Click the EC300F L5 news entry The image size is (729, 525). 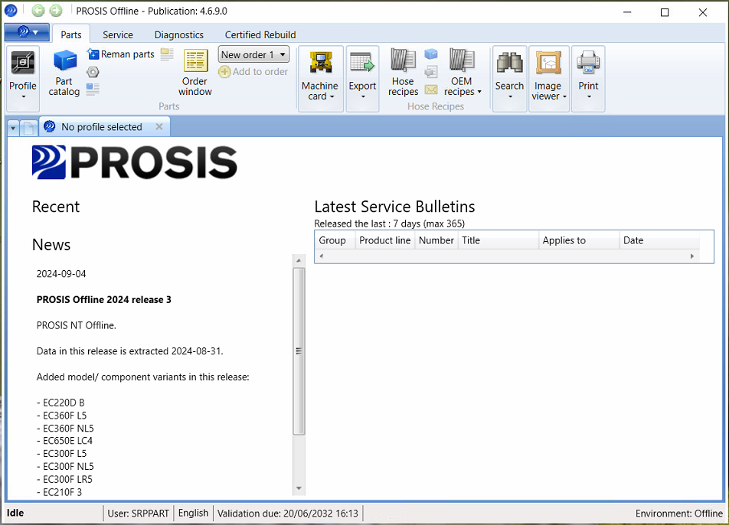[x=62, y=454]
